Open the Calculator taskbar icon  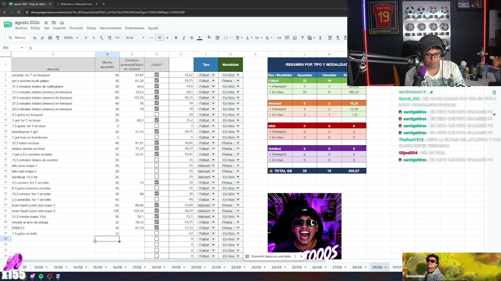(58, 276)
